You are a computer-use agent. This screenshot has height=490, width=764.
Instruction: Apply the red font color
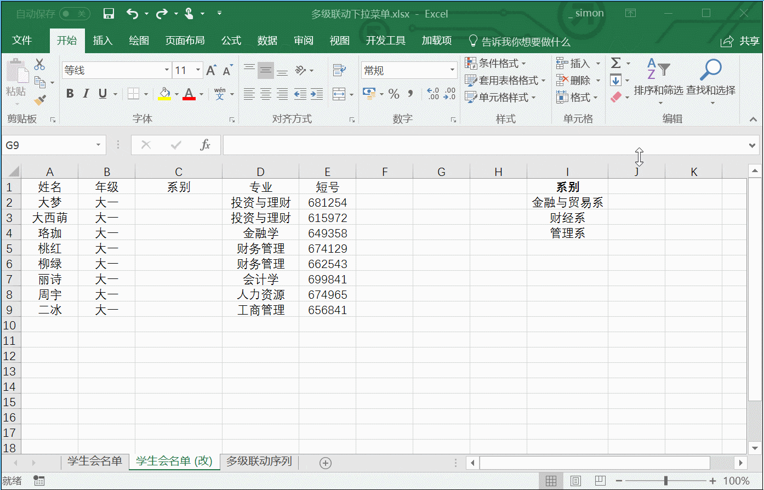(190, 94)
